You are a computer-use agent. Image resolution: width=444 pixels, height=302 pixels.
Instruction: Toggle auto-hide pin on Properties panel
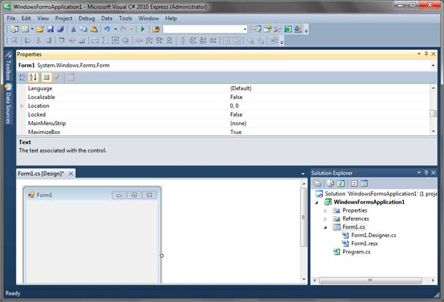426,54
